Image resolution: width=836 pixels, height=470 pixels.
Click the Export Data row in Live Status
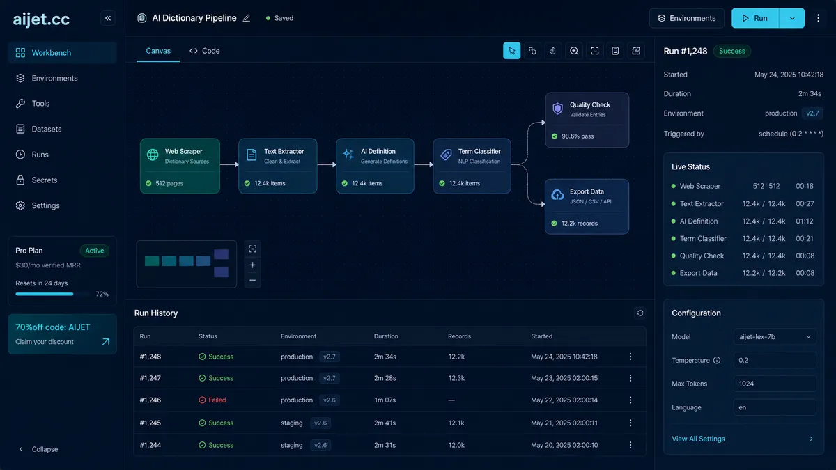(743, 273)
